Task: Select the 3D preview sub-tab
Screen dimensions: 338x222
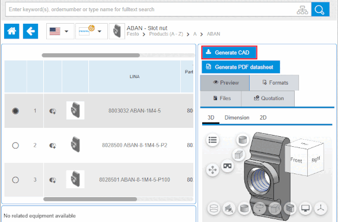Action: pos(211,118)
